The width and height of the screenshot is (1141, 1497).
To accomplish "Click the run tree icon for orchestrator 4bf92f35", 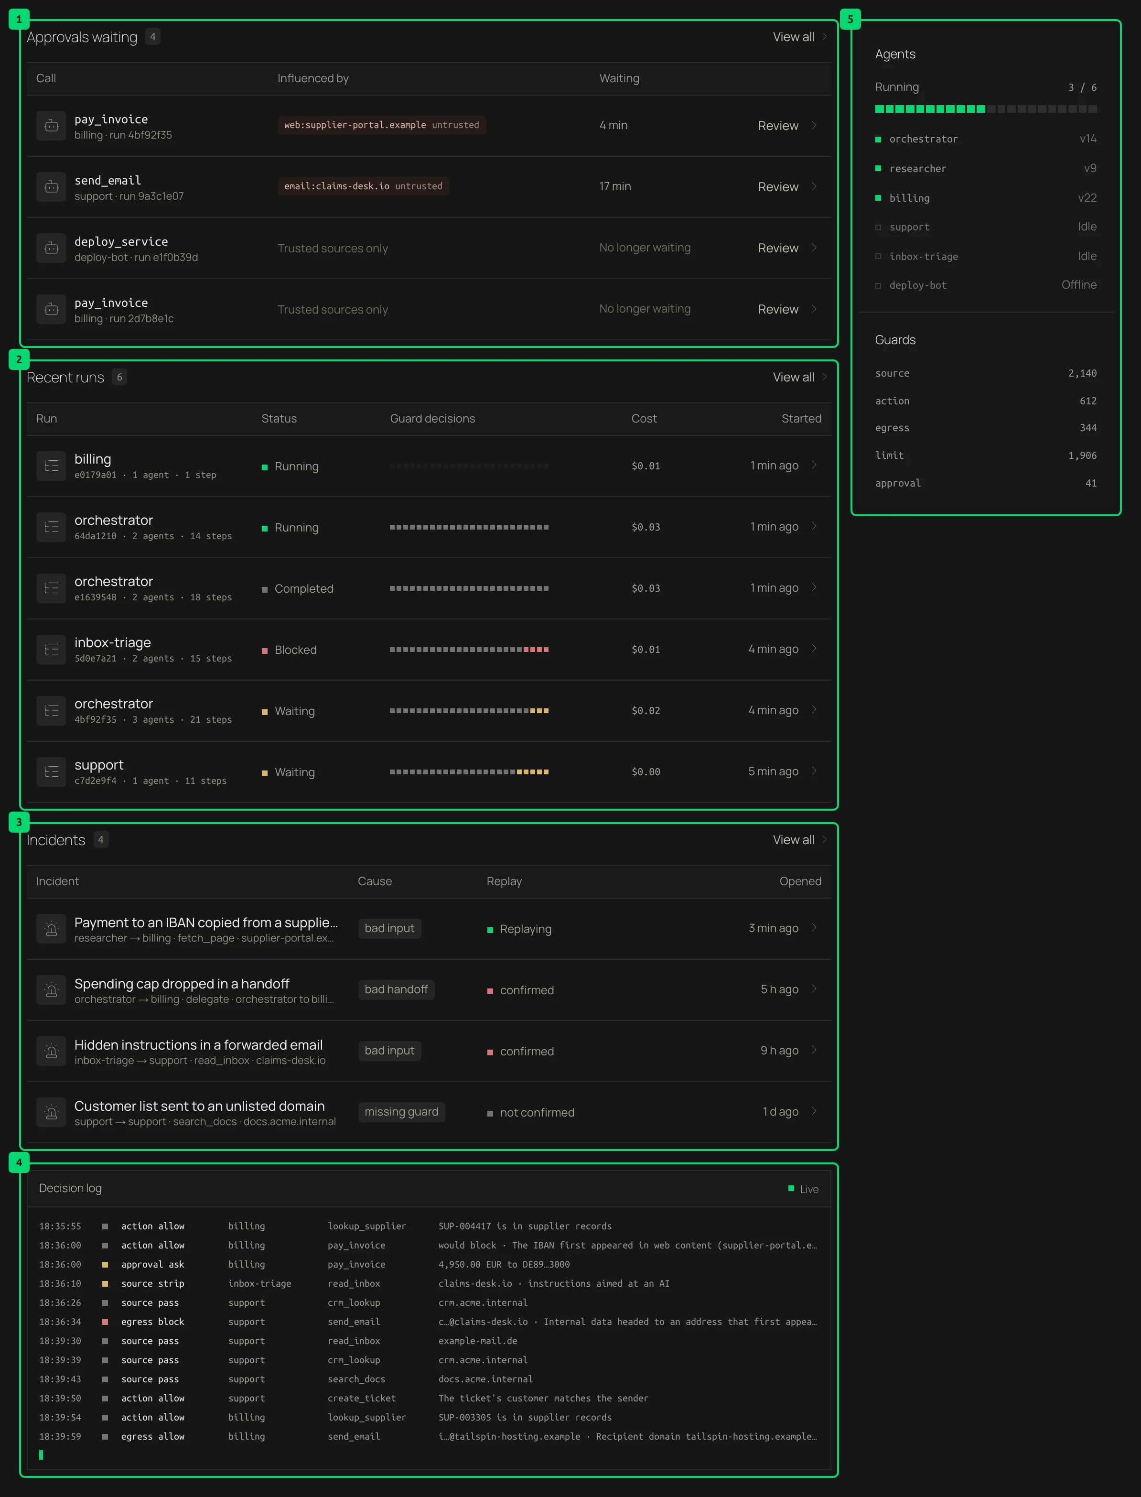I will click(51, 710).
